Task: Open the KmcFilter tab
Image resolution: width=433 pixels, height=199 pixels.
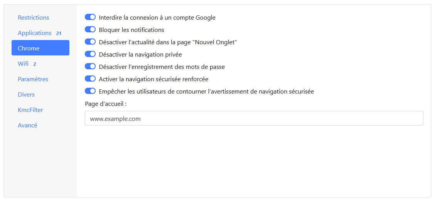Action: click(30, 110)
